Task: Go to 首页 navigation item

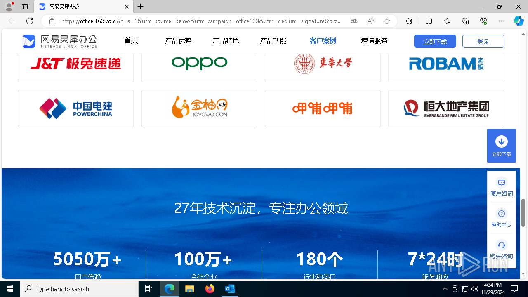Action: point(131,40)
